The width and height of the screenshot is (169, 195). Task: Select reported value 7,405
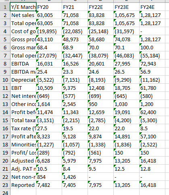75,185
